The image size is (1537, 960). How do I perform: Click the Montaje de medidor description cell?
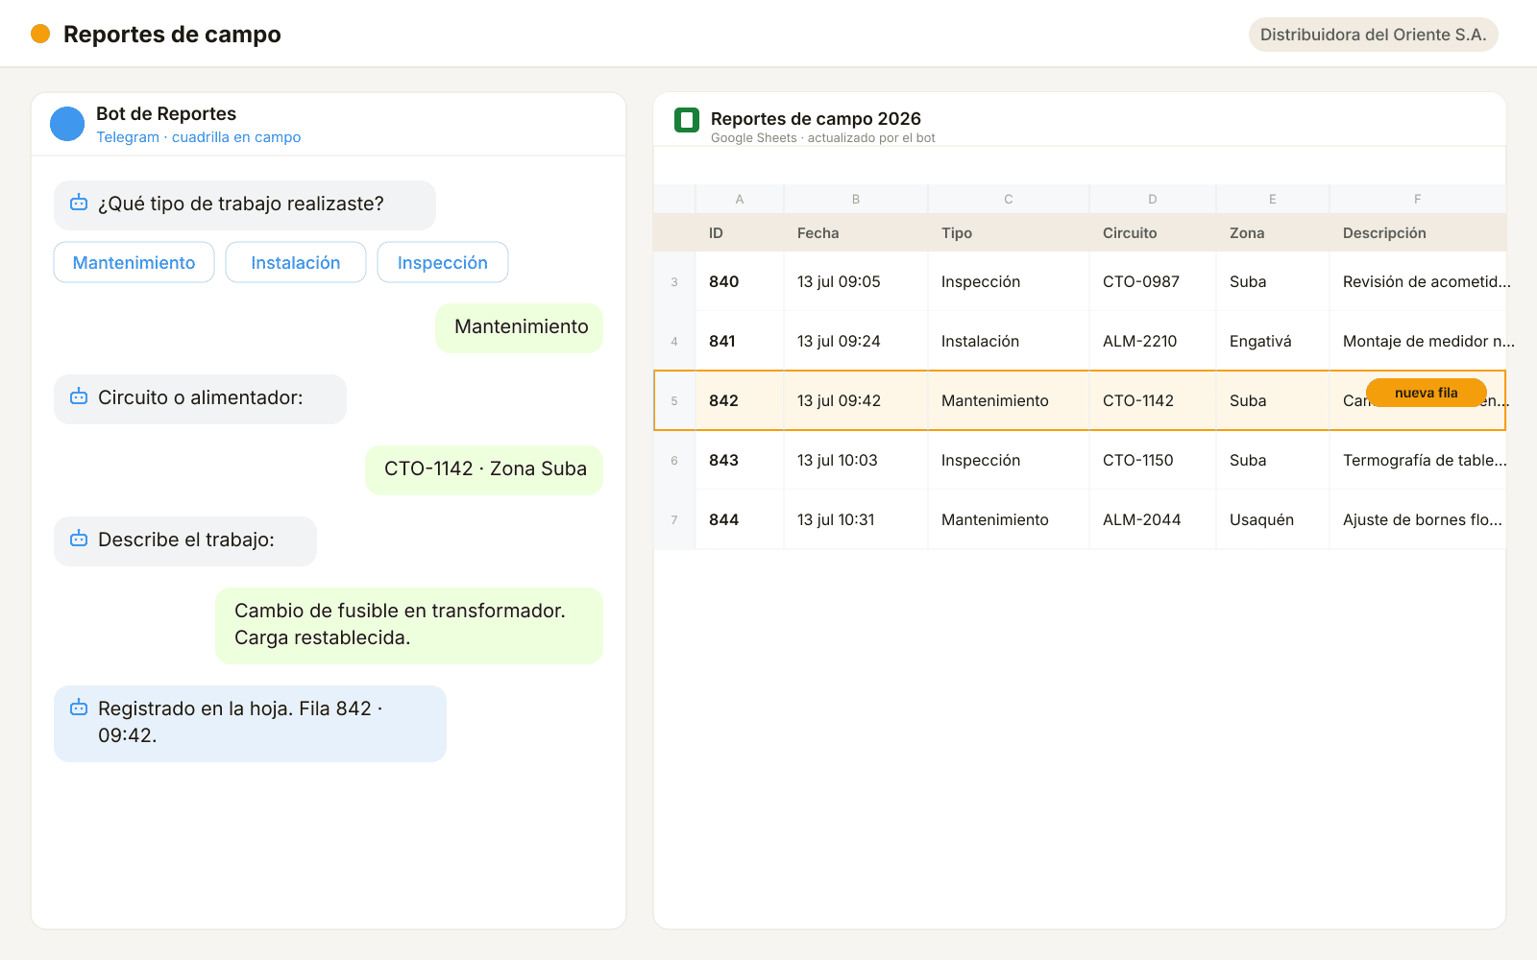(1418, 341)
